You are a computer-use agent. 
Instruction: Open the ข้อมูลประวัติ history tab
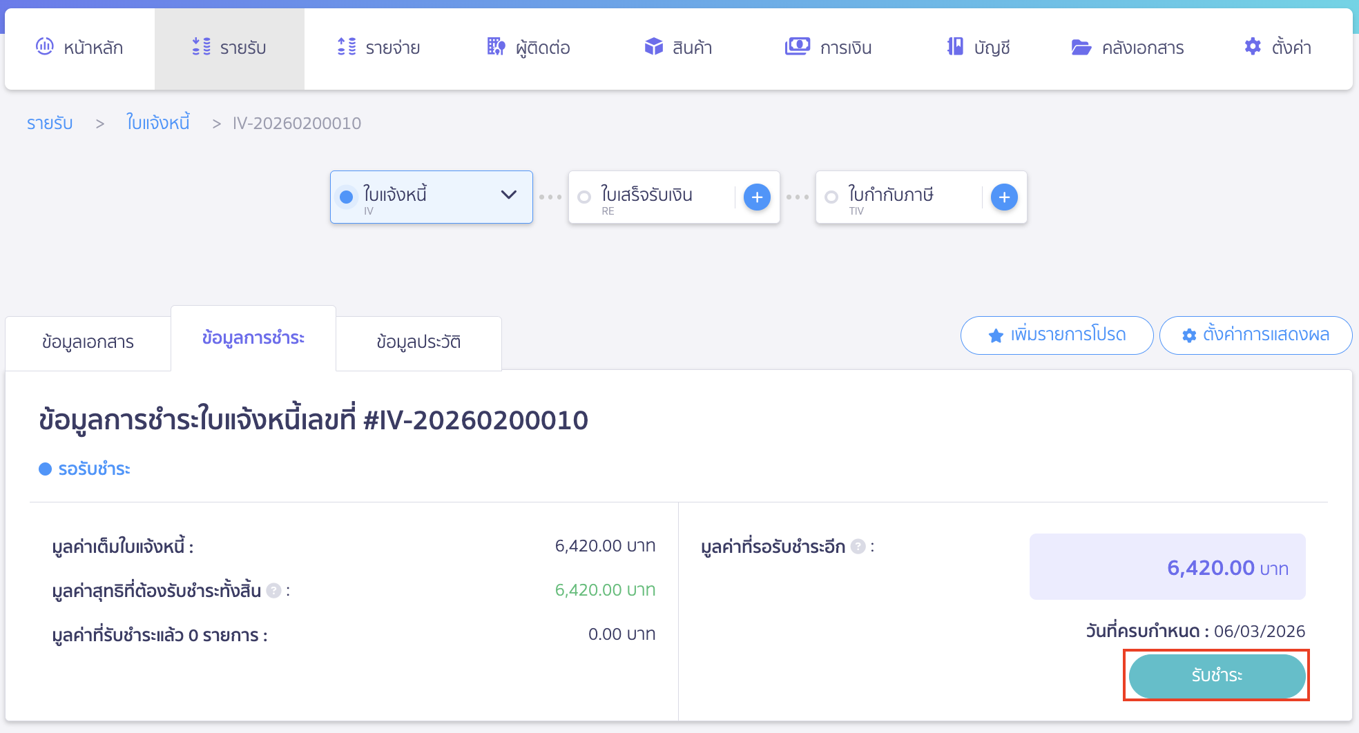tap(418, 343)
